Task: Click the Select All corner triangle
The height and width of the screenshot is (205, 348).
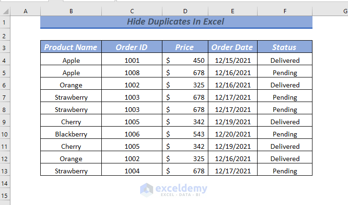Action: tap(5, 11)
